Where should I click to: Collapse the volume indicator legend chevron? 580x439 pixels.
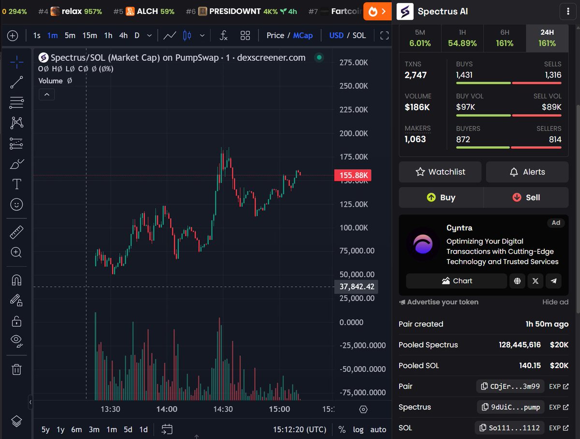point(47,95)
